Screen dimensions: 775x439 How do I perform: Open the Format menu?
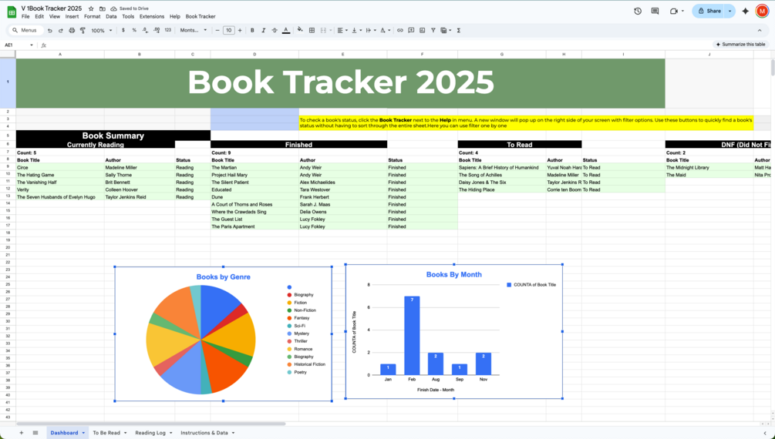pyautogui.click(x=92, y=16)
